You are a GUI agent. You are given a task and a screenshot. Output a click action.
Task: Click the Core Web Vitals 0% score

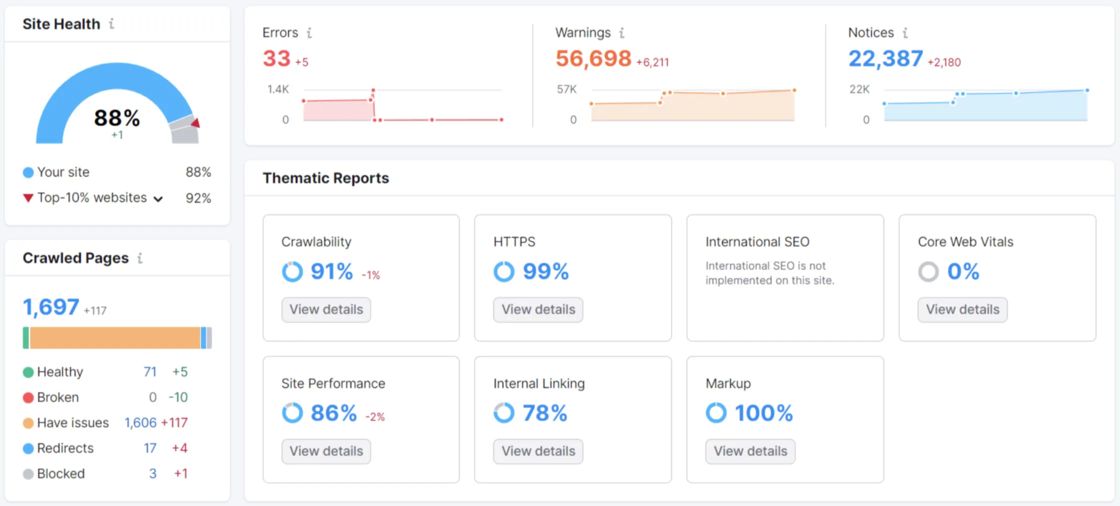pyautogui.click(x=963, y=272)
